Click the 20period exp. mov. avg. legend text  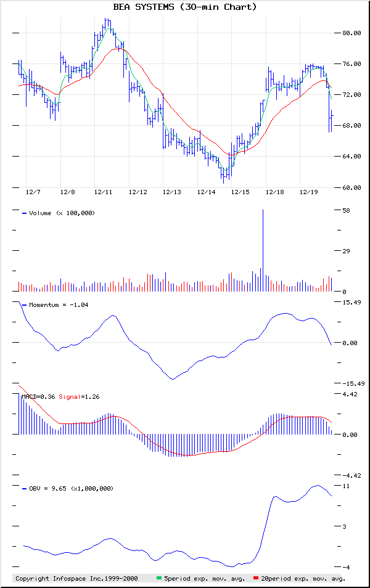coord(303,579)
